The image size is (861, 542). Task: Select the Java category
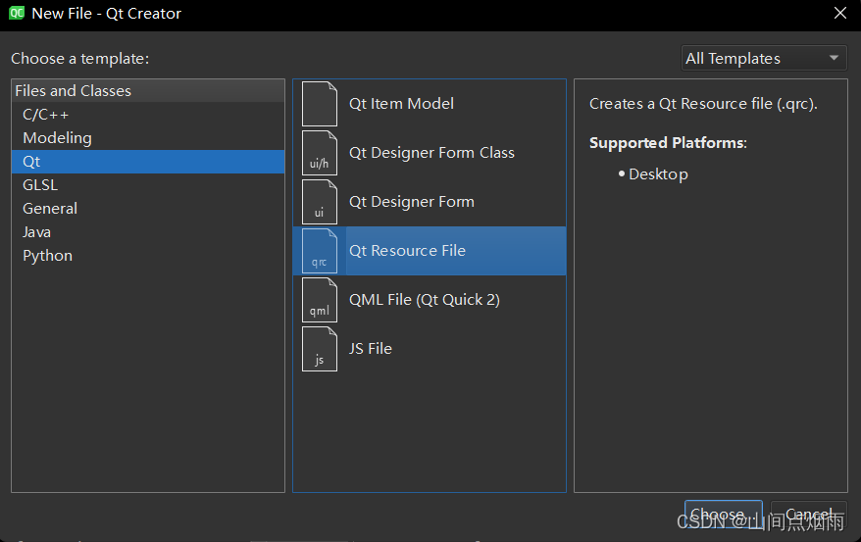[148, 232]
